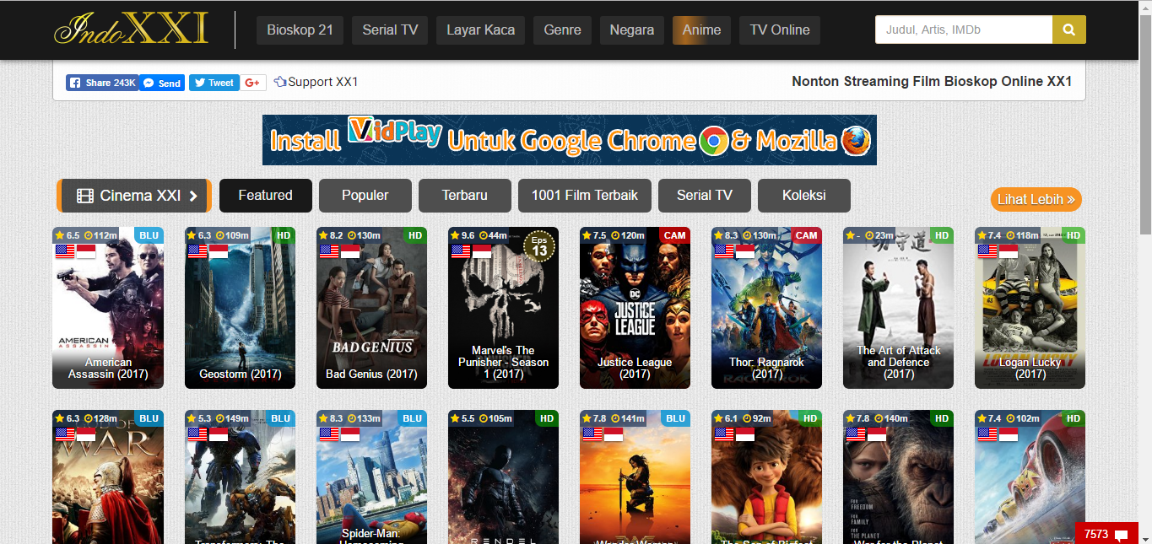The width and height of the screenshot is (1152, 544).
Task: Expand the Cinema XXI selector
Action: point(134,196)
